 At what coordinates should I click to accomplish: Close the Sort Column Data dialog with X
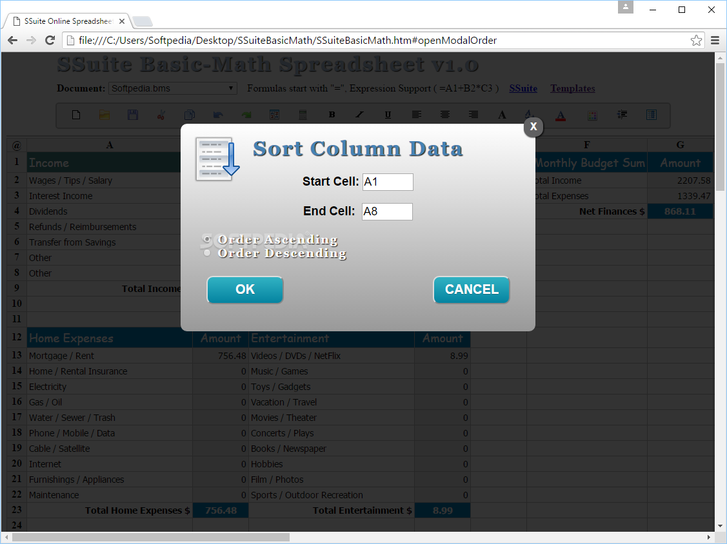pyautogui.click(x=533, y=126)
